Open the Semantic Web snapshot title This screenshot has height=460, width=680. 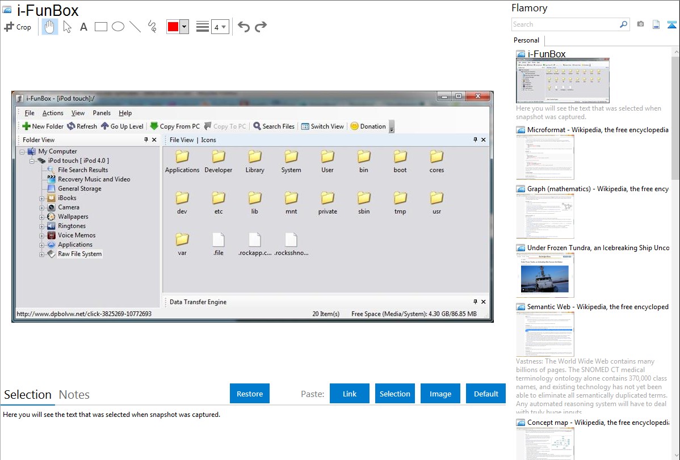[598, 307]
